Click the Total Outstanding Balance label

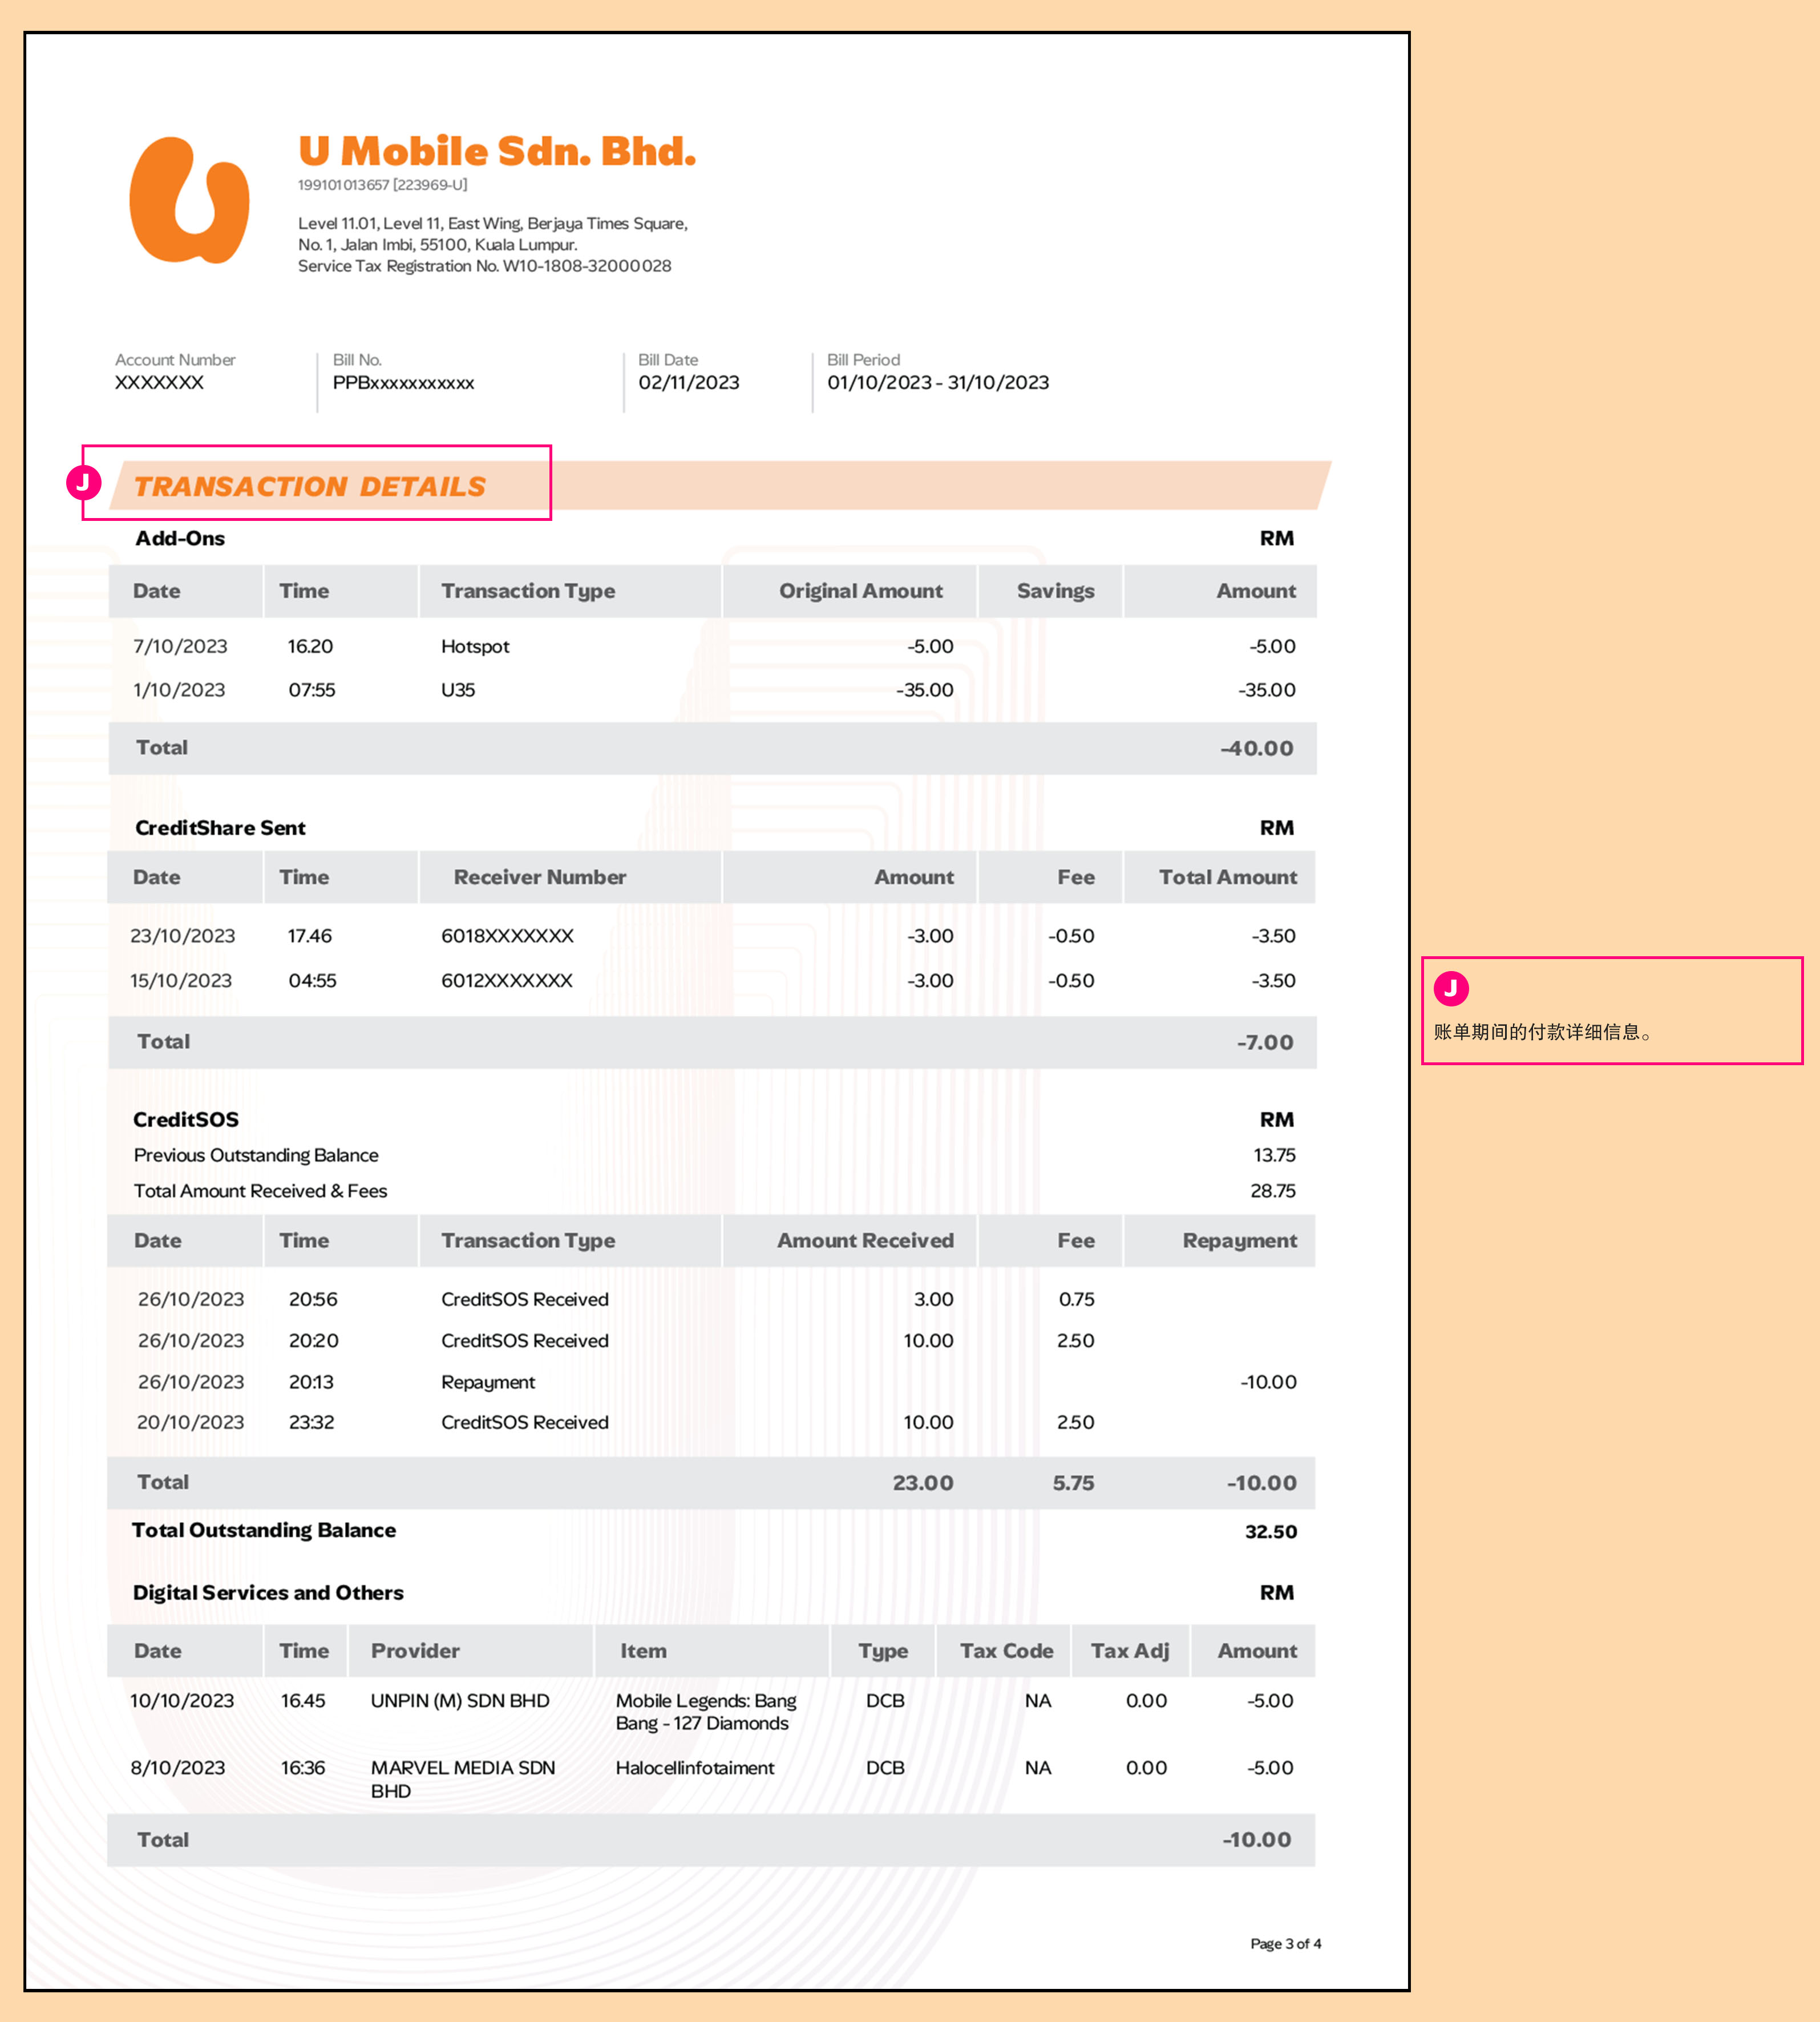[x=264, y=1531]
